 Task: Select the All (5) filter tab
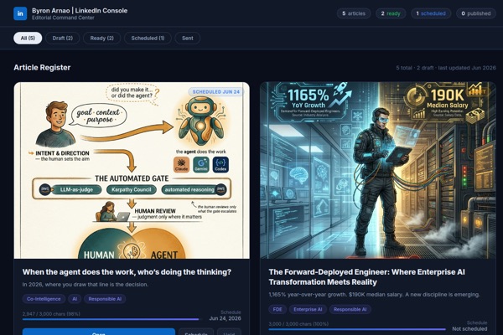tap(28, 39)
